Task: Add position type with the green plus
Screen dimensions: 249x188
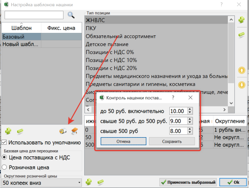Action: (x=242, y=20)
